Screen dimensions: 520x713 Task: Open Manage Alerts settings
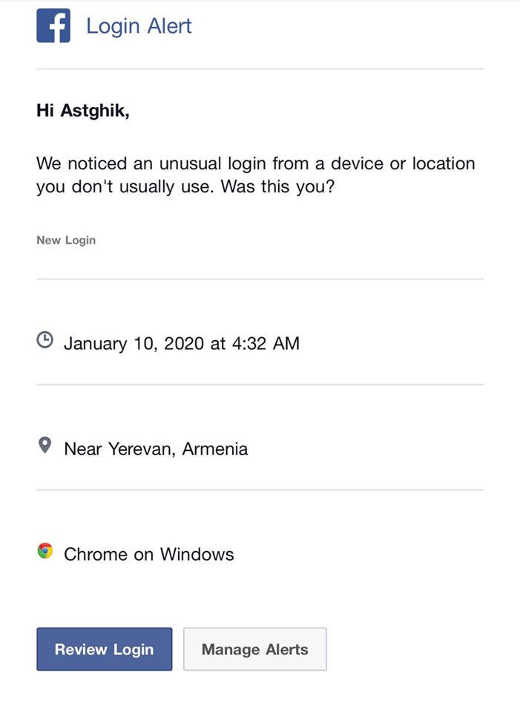coord(254,649)
